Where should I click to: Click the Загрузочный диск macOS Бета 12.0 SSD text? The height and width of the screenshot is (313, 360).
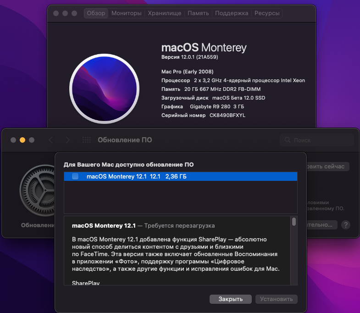coord(213,98)
